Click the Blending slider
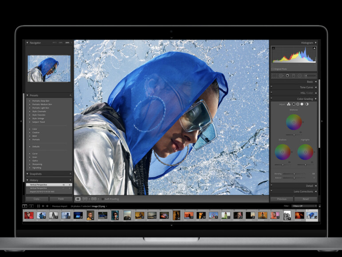Viewport: 342px width, 257px height. pos(294,174)
